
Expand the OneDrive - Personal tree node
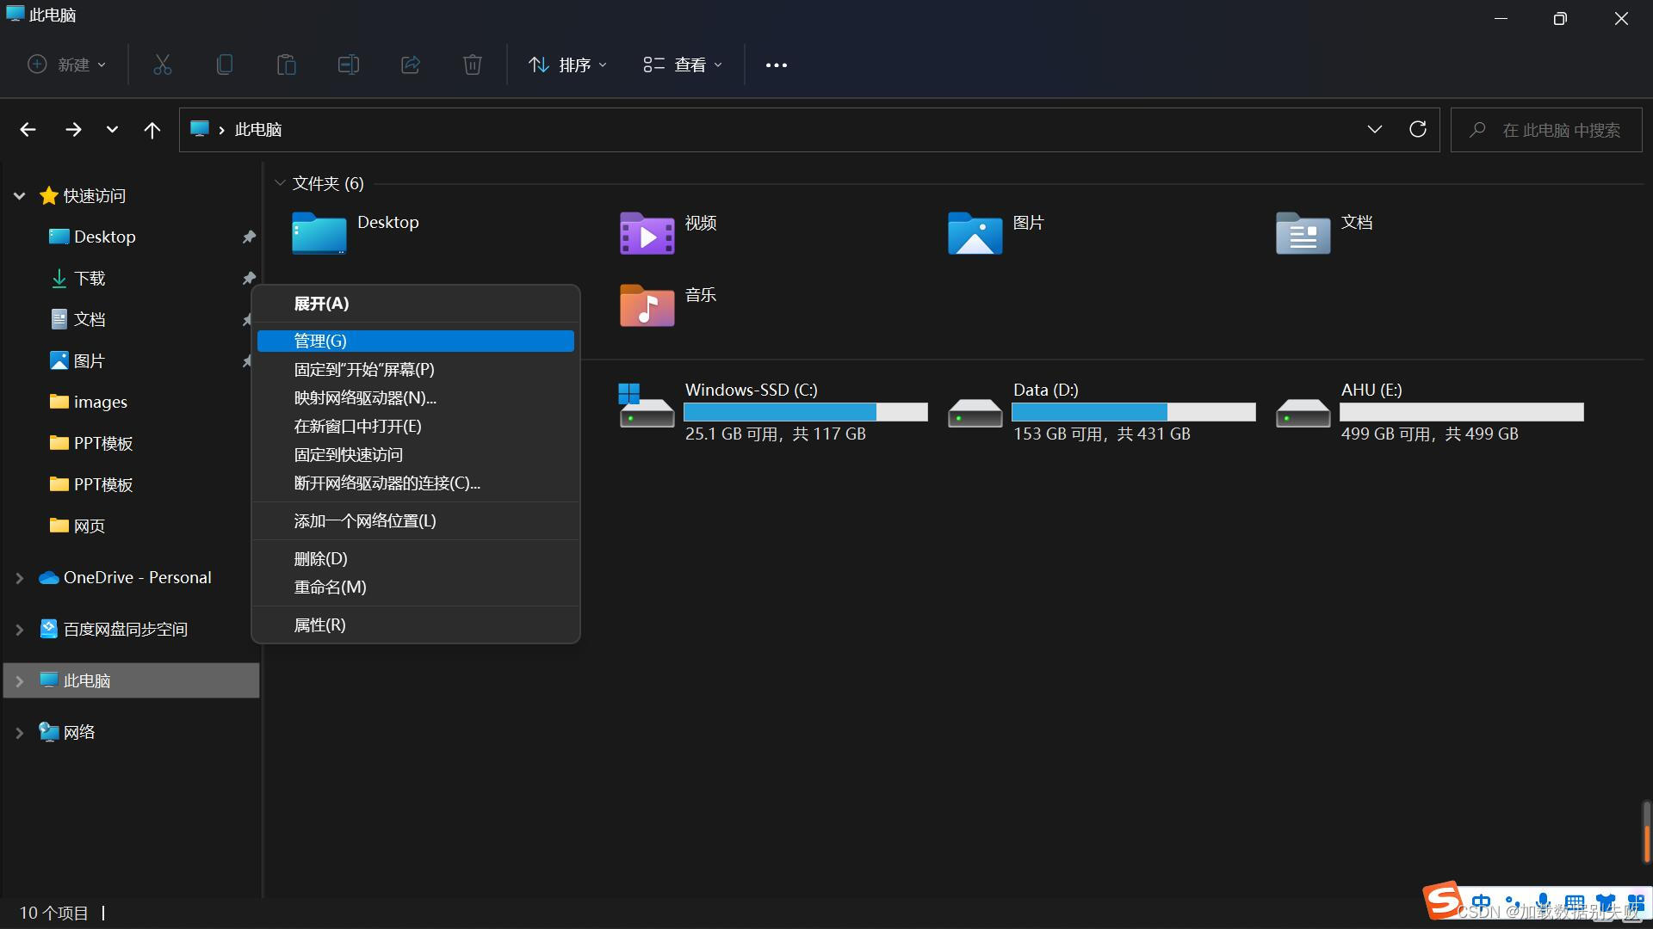[19, 578]
